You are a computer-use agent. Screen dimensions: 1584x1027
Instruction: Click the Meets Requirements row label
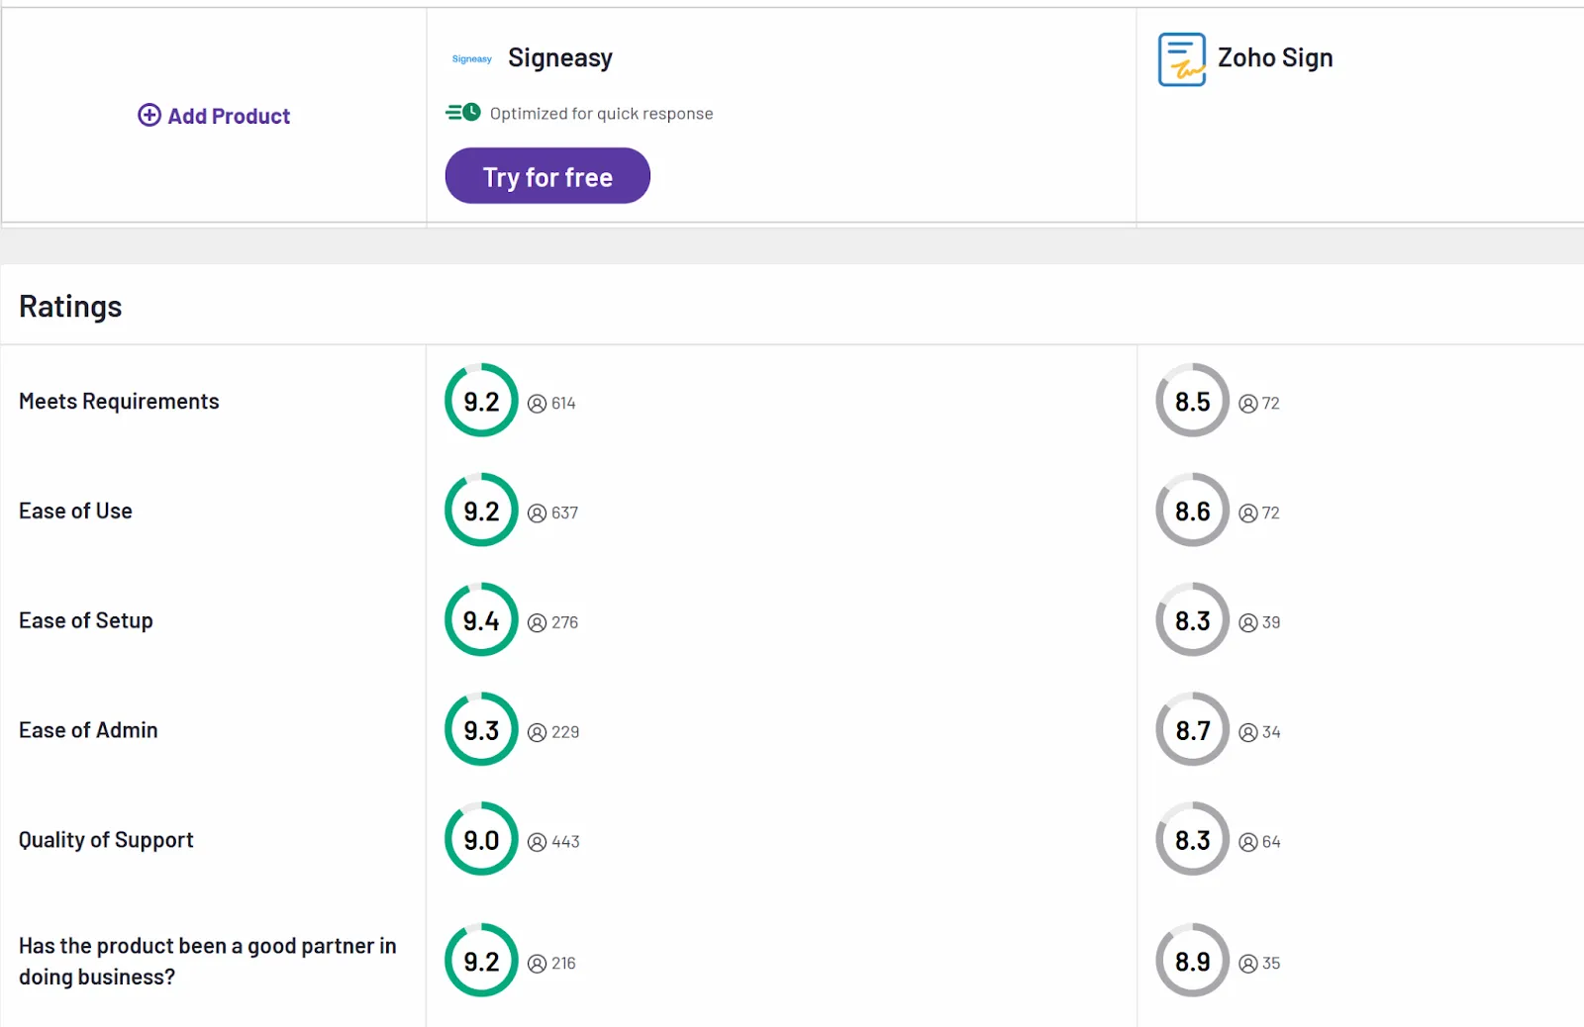click(119, 402)
